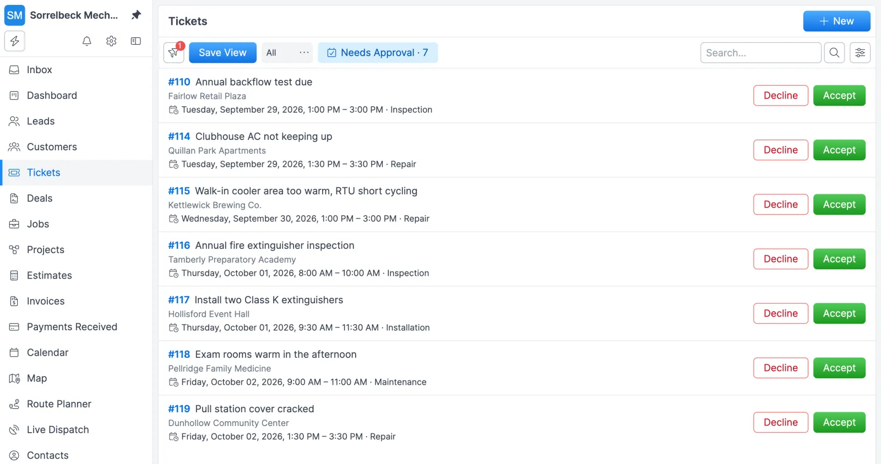Decline ticket #114 Clubhouse AC
The image size is (881, 464).
click(x=781, y=150)
